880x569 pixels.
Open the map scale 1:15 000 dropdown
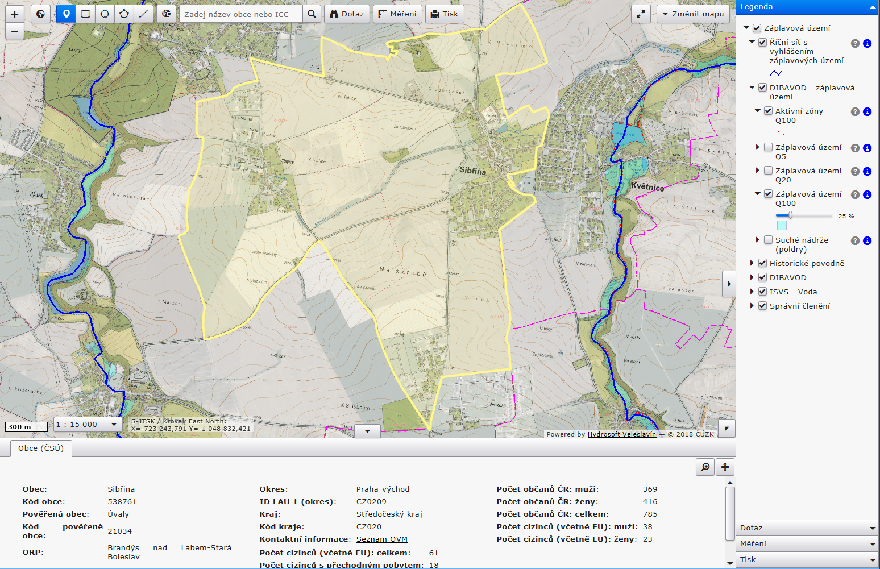88,424
